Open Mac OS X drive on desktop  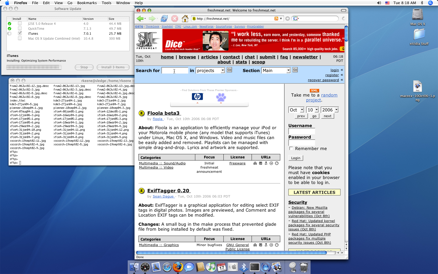pyautogui.click(x=417, y=17)
